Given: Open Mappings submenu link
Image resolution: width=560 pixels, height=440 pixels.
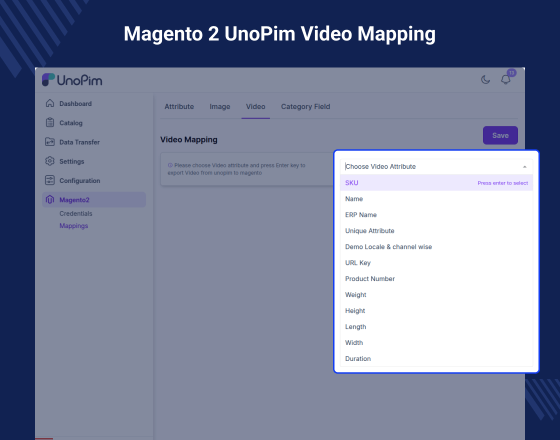Looking at the screenshot, I should (73, 225).
